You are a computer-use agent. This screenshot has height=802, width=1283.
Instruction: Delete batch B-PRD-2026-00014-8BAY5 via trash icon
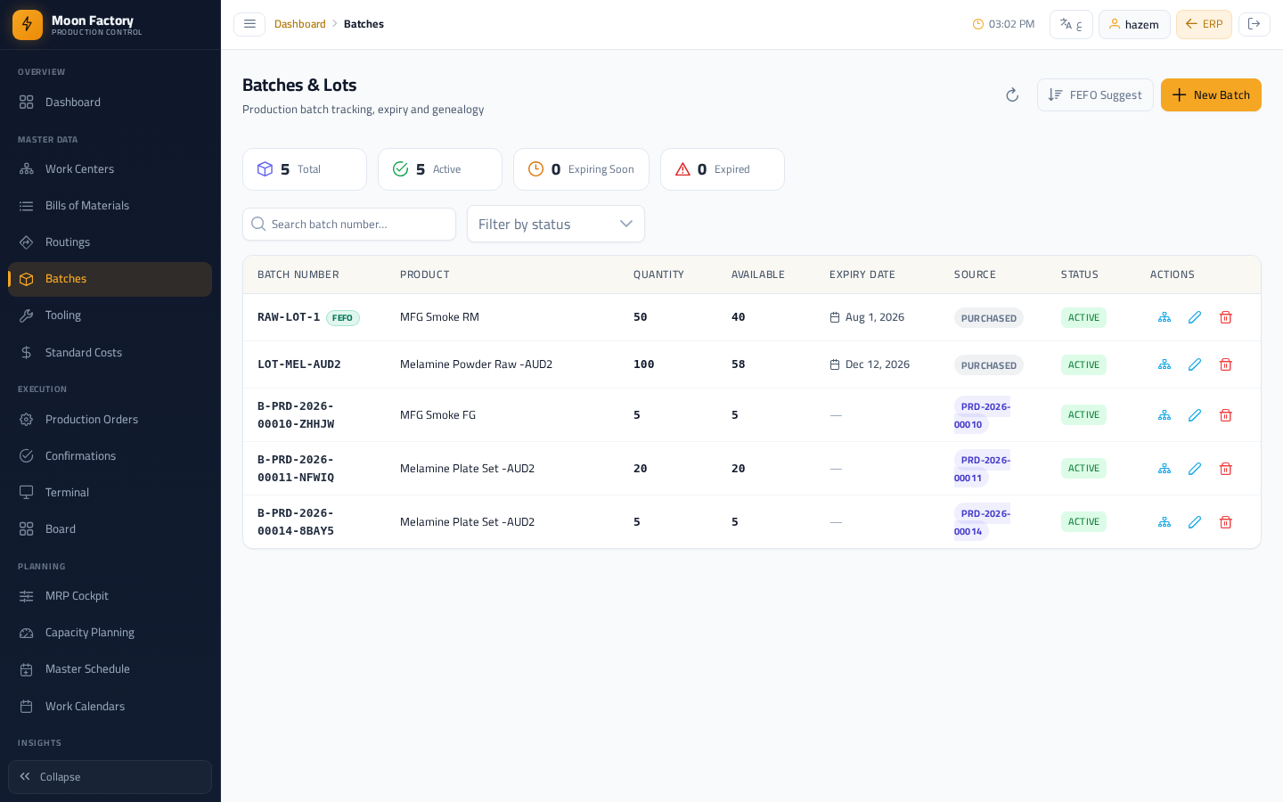coord(1225,522)
